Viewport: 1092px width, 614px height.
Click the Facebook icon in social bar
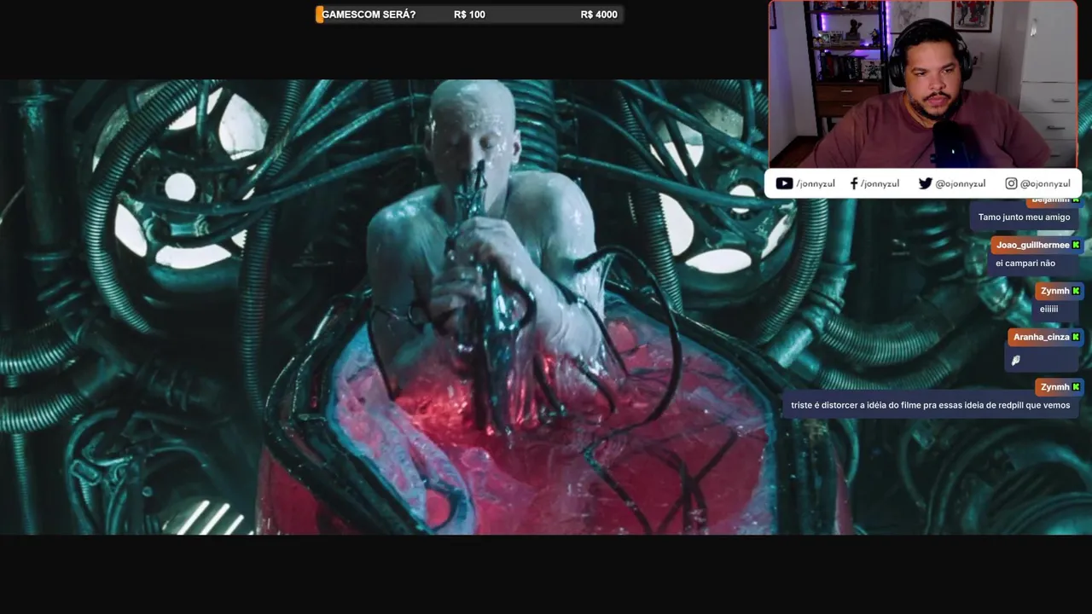pos(854,183)
